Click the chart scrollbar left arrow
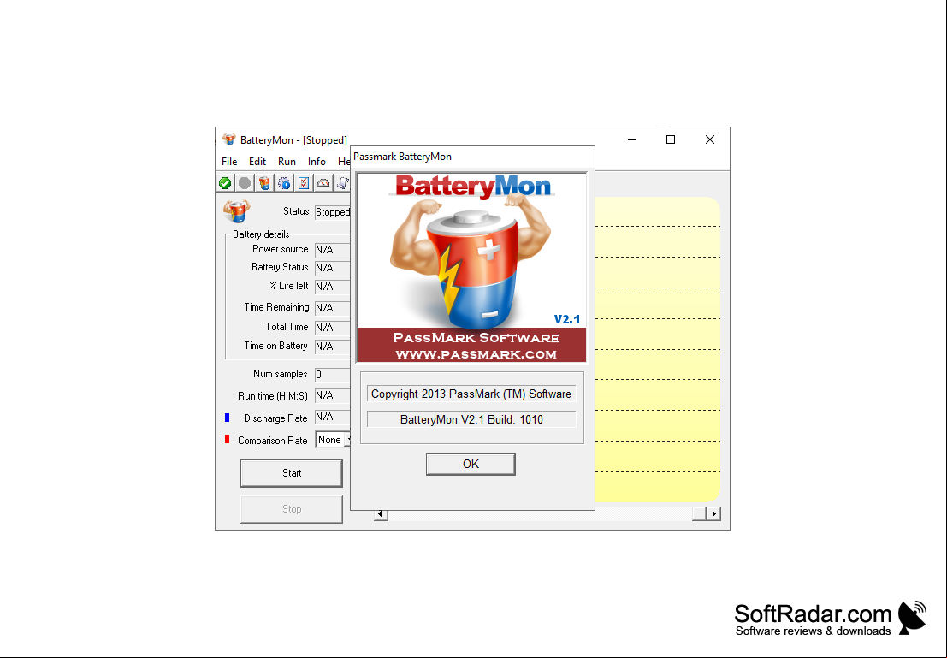Screen dimensions: 947x658 click(381, 514)
